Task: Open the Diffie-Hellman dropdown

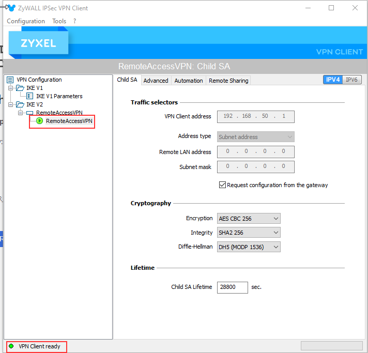Action: pyautogui.click(x=249, y=247)
